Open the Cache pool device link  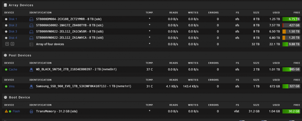(13, 69)
